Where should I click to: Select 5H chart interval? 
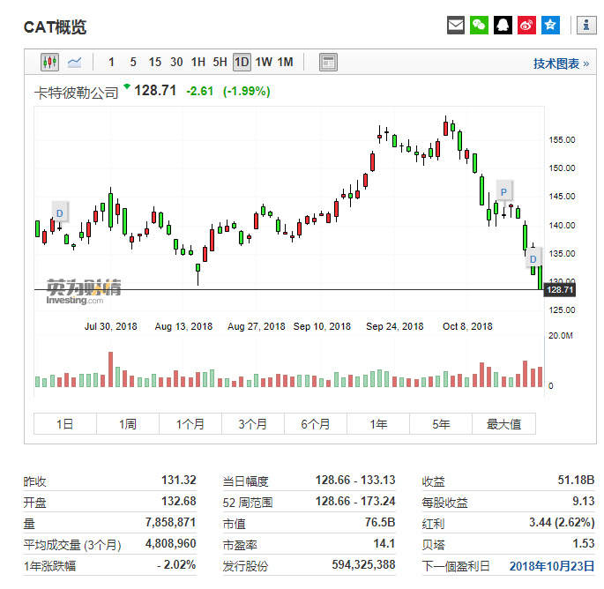pos(220,62)
